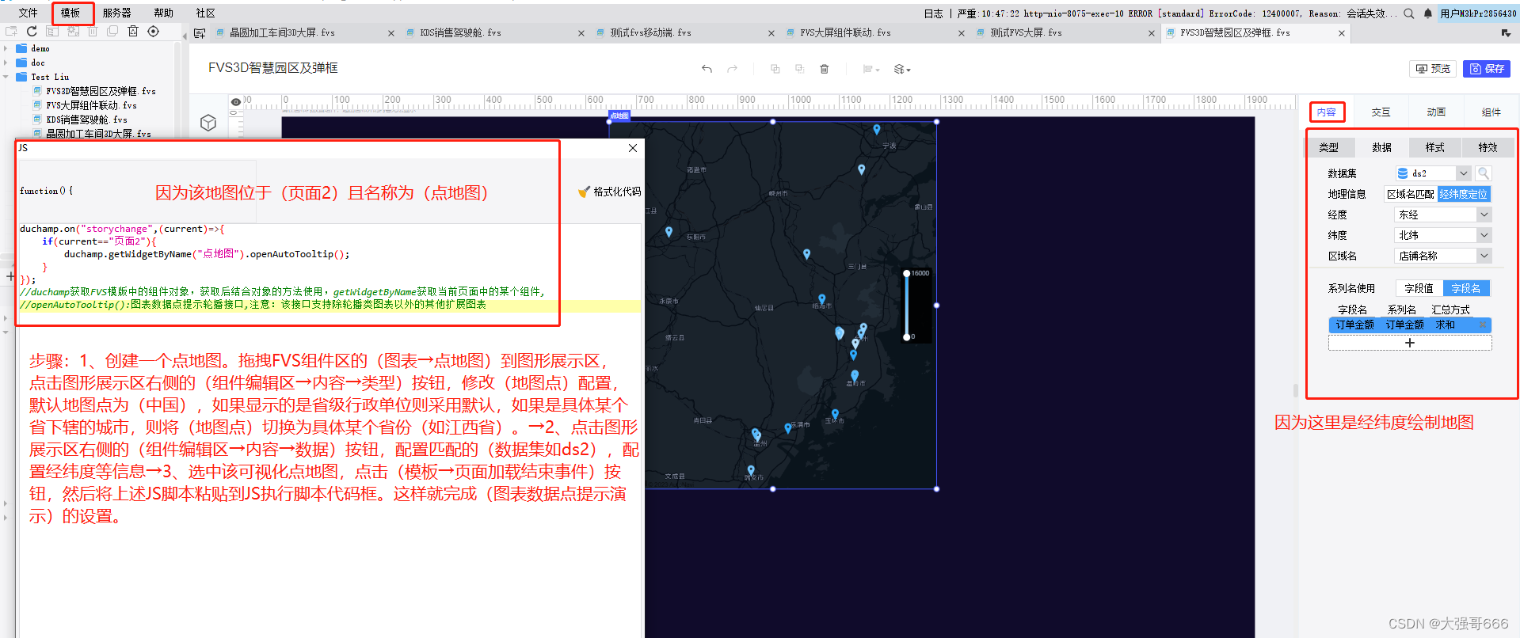Select 字段值 for series name usage
1520x638 pixels.
[1419, 288]
